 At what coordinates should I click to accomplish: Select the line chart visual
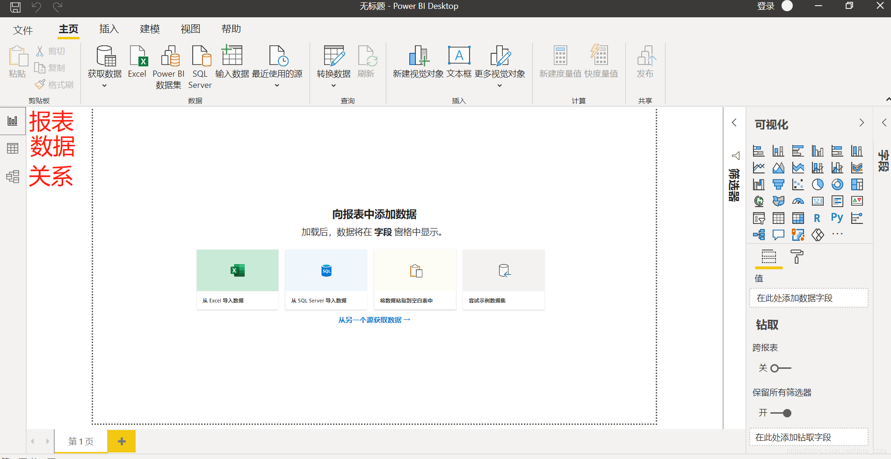coord(759,168)
